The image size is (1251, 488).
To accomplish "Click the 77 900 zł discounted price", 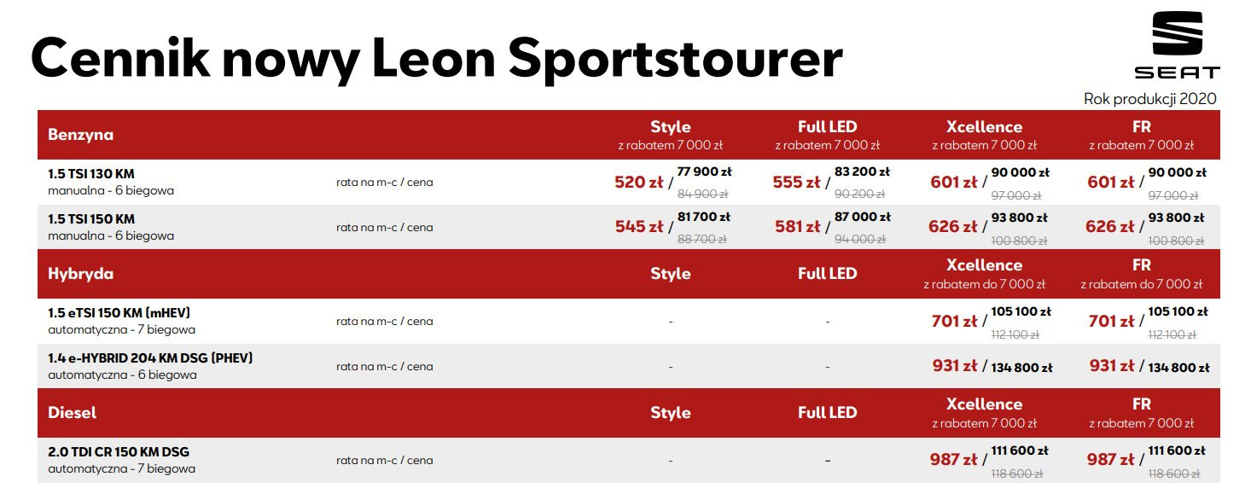I will click(704, 172).
